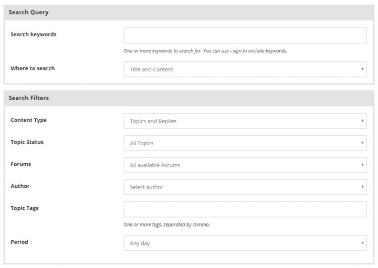Click the Topic Tags input field
Screen dimensions: 378x268
[245, 209]
